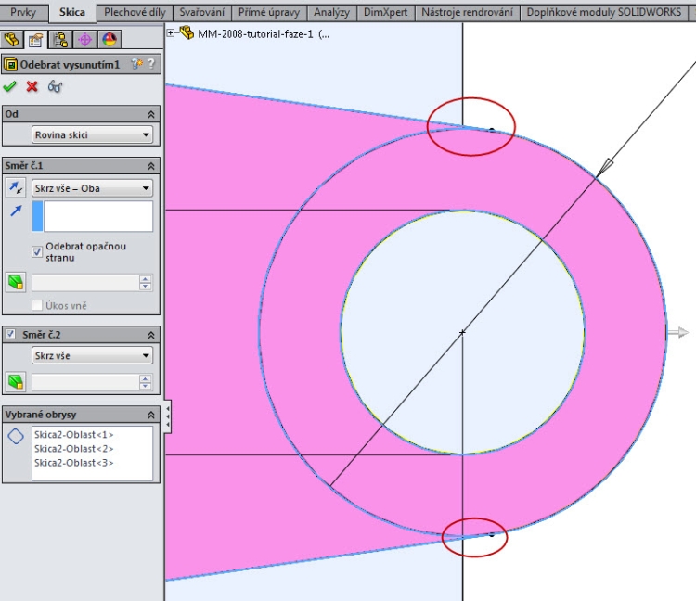Select Skica2-Oblast<2> in contours list

click(x=73, y=448)
